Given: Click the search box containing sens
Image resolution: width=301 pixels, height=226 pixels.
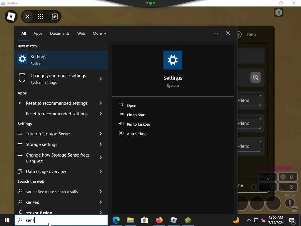Looking at the screenshot, I should pyautogui.click(x=61, y=220).
